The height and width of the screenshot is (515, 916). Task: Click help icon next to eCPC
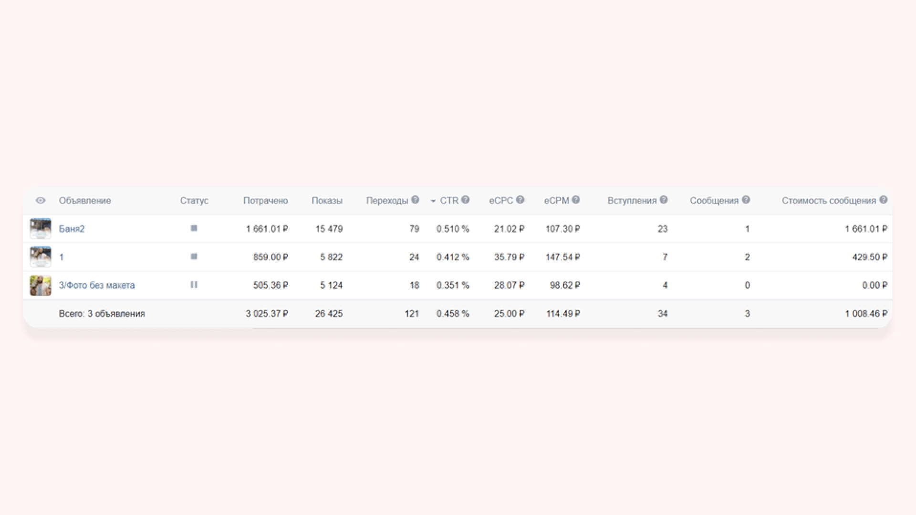[x=520, y=200]
